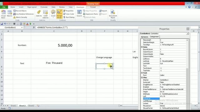
Task: Click the red triangle icon in the quick toolbar
Action: click(27, 24)
